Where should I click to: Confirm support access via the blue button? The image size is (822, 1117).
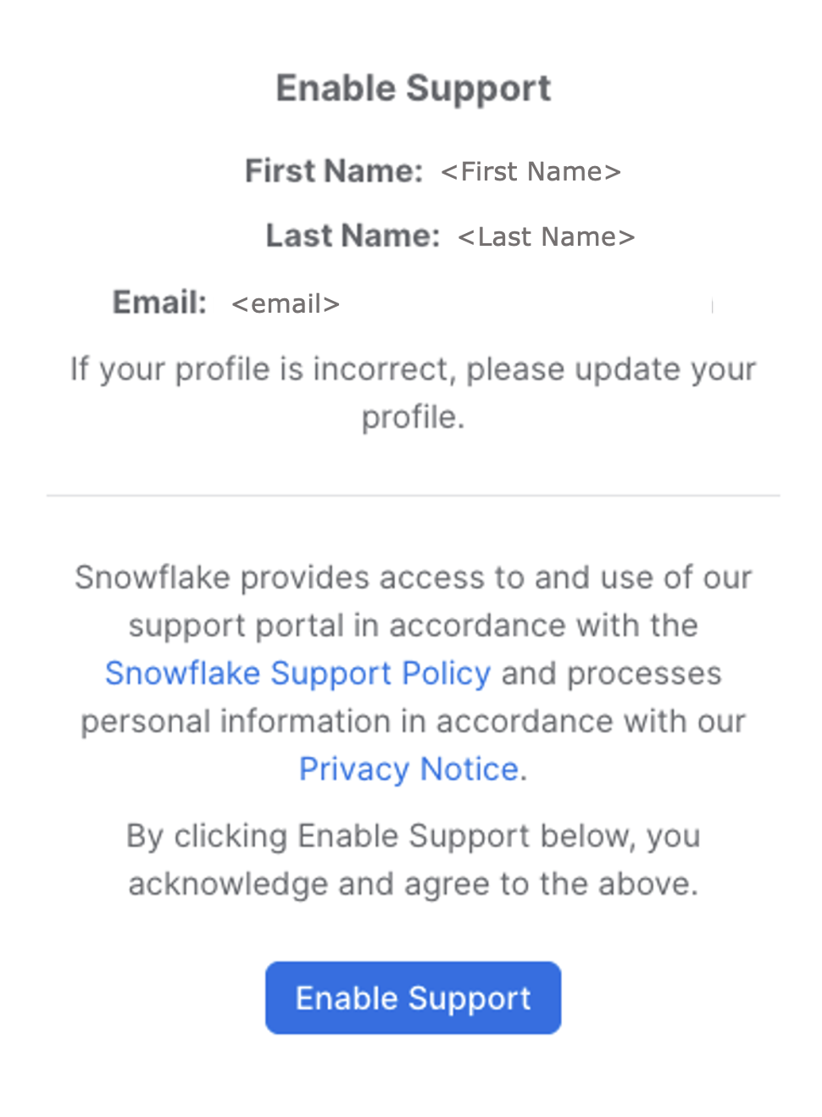[412, 998]
